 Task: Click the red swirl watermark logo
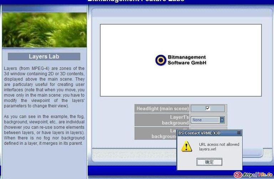pyautogui.click(x=238, y=174)
